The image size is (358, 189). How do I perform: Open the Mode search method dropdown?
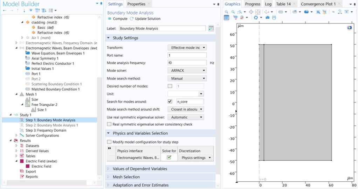click(x=187, y=78)
